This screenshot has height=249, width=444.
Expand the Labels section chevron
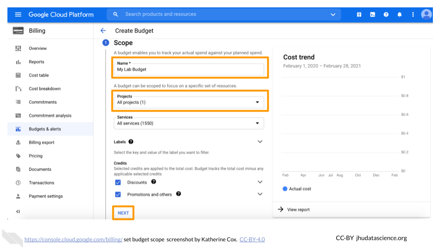click(260, 142)
